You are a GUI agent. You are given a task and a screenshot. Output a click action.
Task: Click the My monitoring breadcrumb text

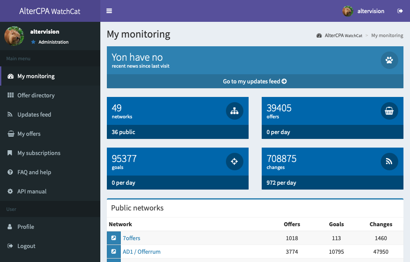387,35
